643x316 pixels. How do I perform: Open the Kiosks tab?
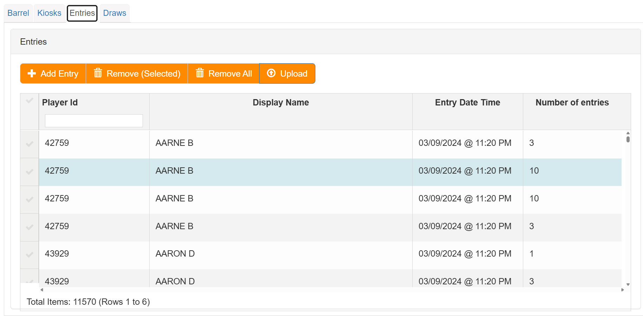[49, 13]
